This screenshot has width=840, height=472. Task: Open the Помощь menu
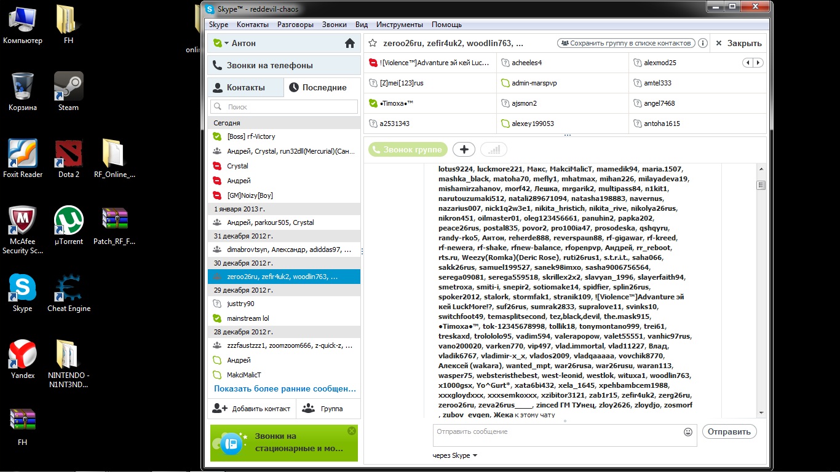coord(446,25)
